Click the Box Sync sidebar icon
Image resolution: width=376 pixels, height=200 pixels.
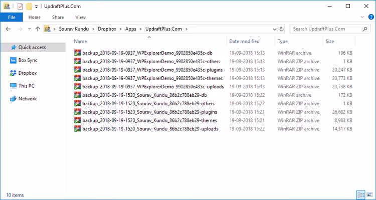[13, 61]
